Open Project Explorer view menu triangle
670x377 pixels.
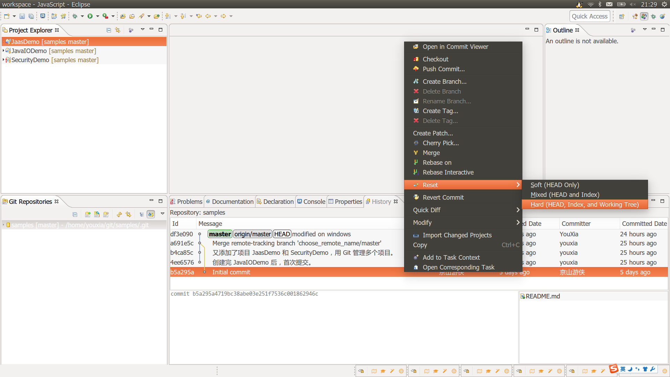tap(143, 29)
